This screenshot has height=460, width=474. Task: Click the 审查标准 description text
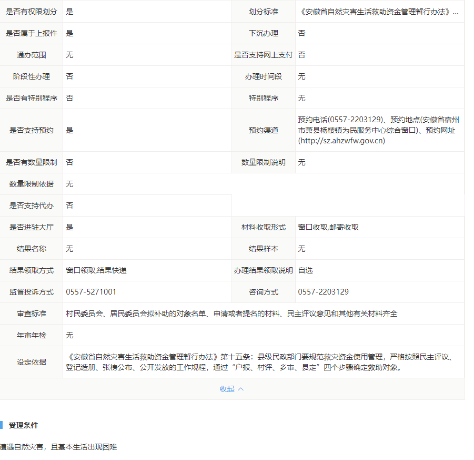pyautogui.click(x=231, y=314)
